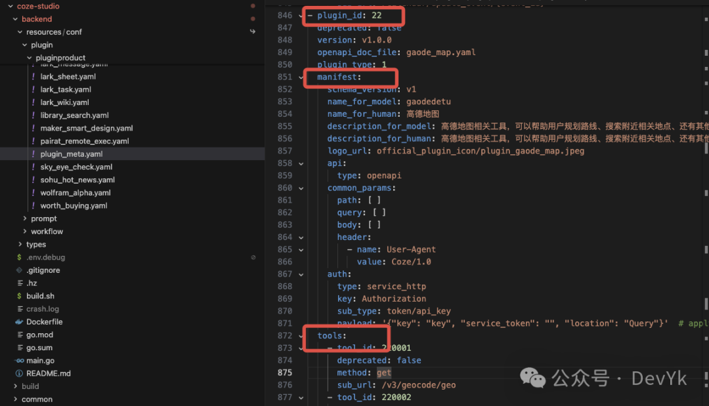This screenshot has height=406, width=709.
Task: Click 'token/api_key' sub_type value
Action: (419, 311)
